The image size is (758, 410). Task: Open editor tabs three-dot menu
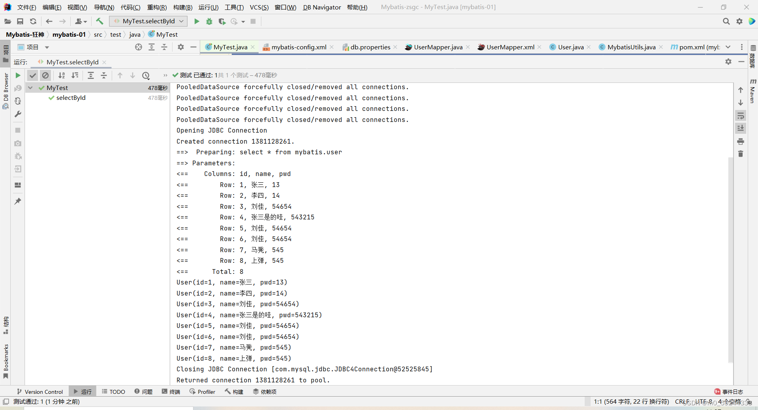coord(742,47)
